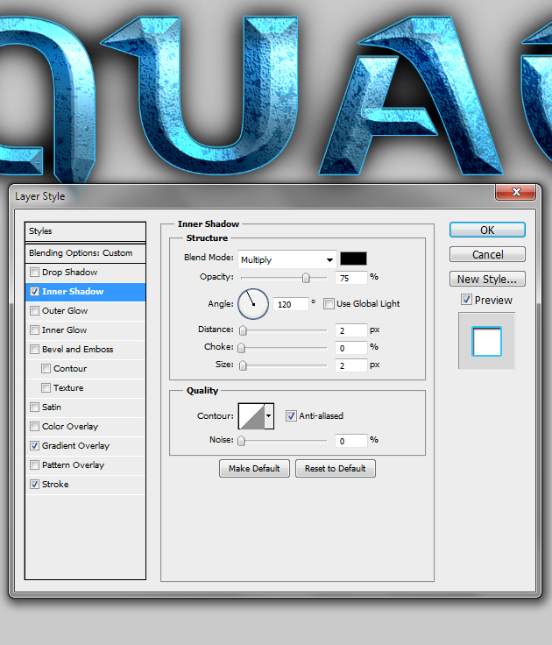Uncheck the Preview checkbox

[x=467, y=300]
